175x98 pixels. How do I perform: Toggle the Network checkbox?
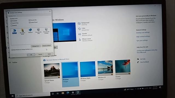11,25
